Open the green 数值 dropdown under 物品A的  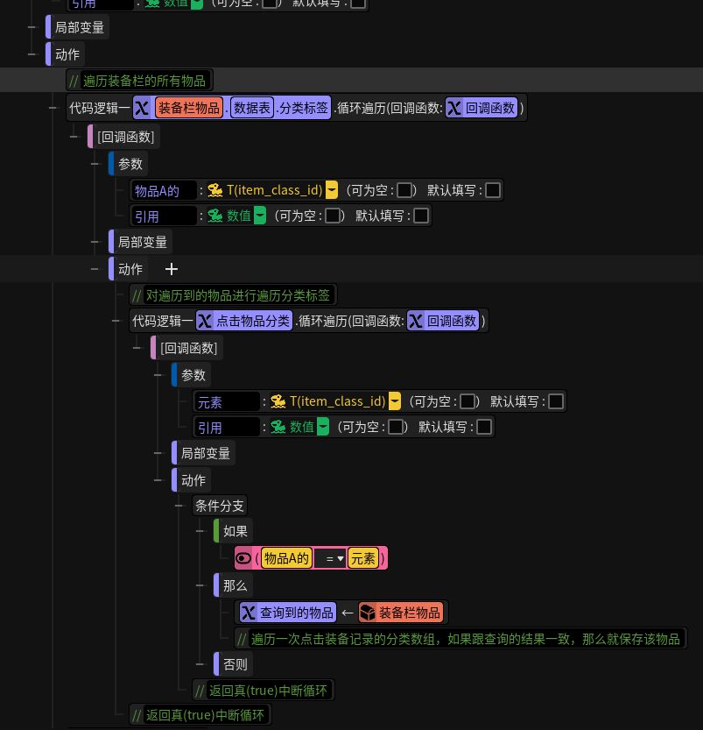click(260, 216)
